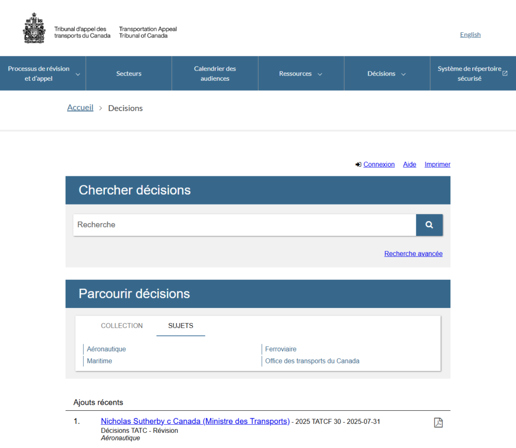This screenshot has height=448, width=516.
Task: Open the PDF icon for Nicholas Sutherby decision
Action: (438, 423)
